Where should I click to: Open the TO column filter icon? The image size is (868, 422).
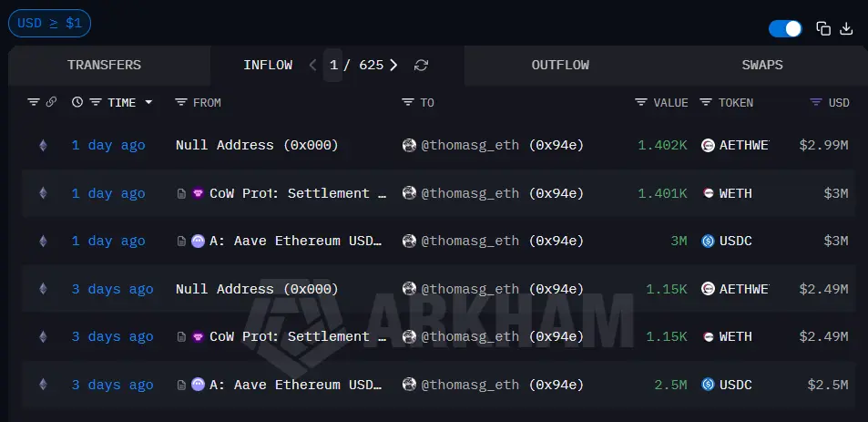pos(408,103)
